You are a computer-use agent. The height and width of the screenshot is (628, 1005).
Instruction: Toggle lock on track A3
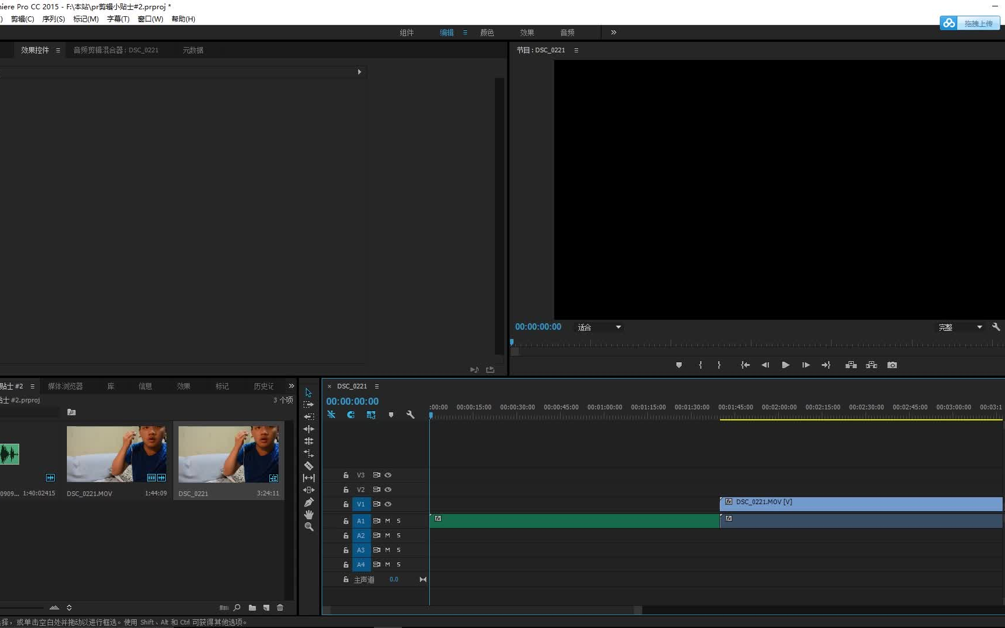345,550
